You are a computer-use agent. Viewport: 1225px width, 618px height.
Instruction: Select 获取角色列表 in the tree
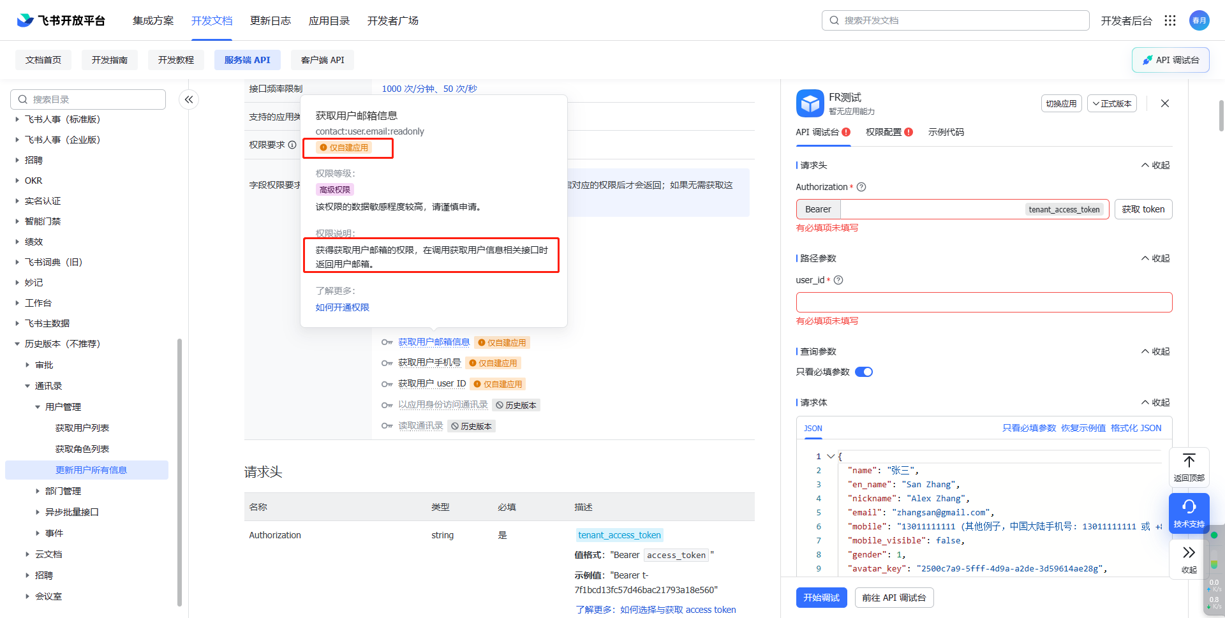(82, 449)
